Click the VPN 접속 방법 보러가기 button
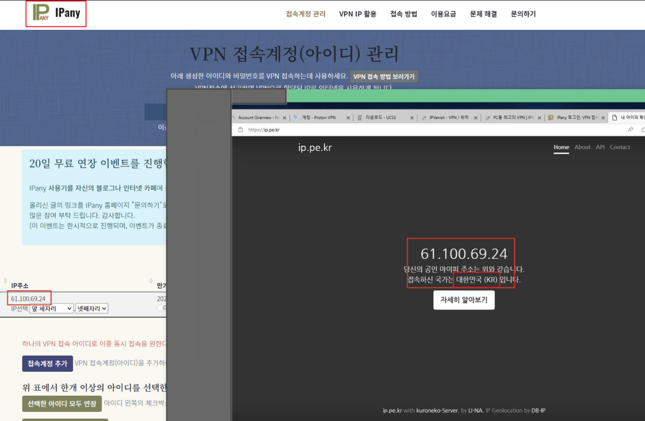The image size is (645, 421). pyautogui.click(x=384, y=77)
